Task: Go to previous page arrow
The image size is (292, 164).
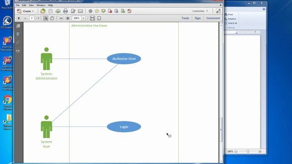Action: coord(19,18)
